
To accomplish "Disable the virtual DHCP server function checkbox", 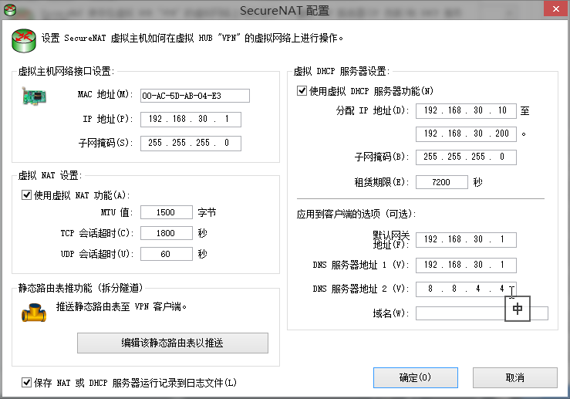I will pos(302,91).
